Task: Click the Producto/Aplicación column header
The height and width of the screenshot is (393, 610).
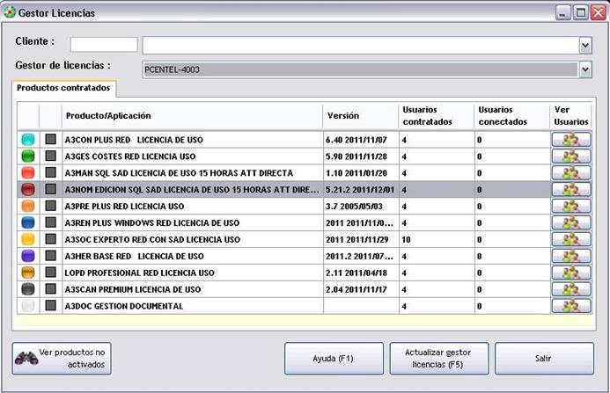Action: [x=192, y=115]
